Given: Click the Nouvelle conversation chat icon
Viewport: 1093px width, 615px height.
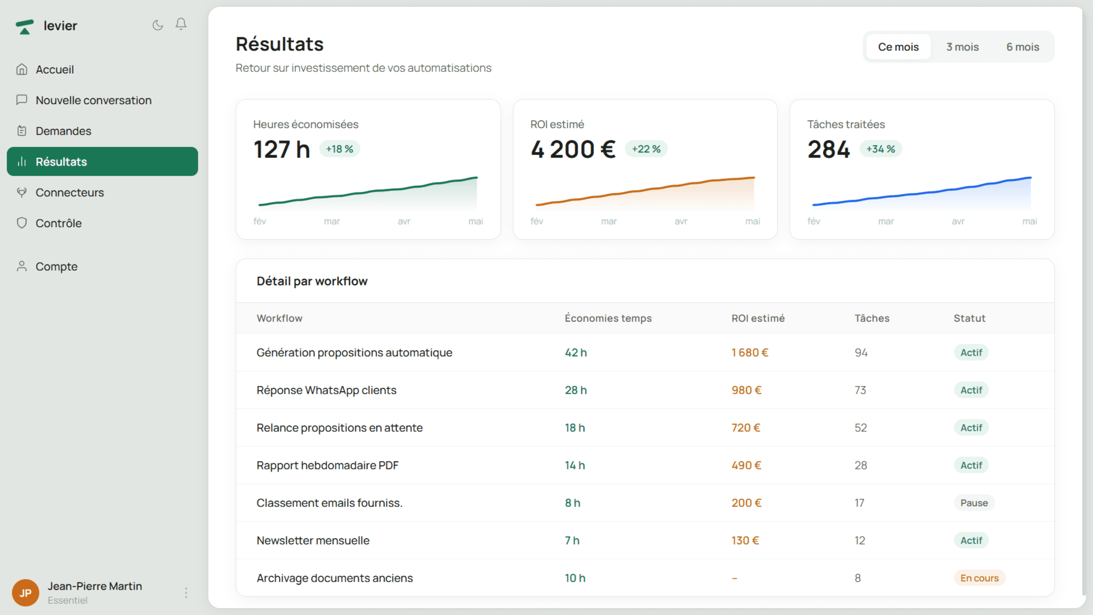Looking at the screenshot, I should pyautogui.click(x=22, y=100).
